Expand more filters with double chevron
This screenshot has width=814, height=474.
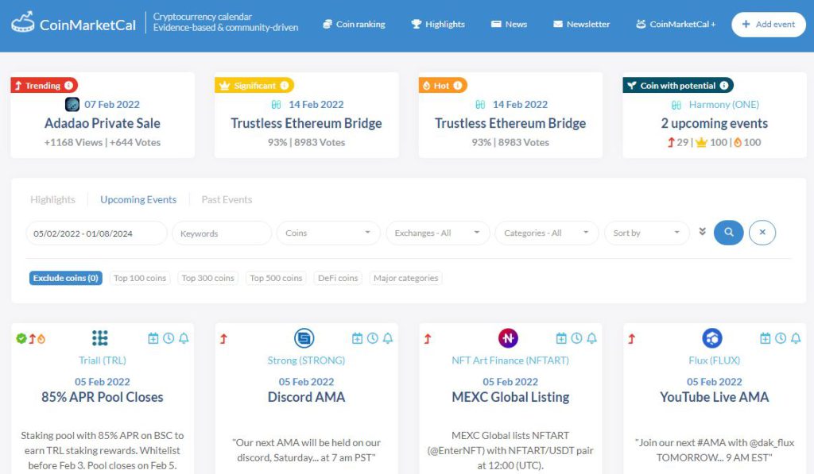[703, 231]
